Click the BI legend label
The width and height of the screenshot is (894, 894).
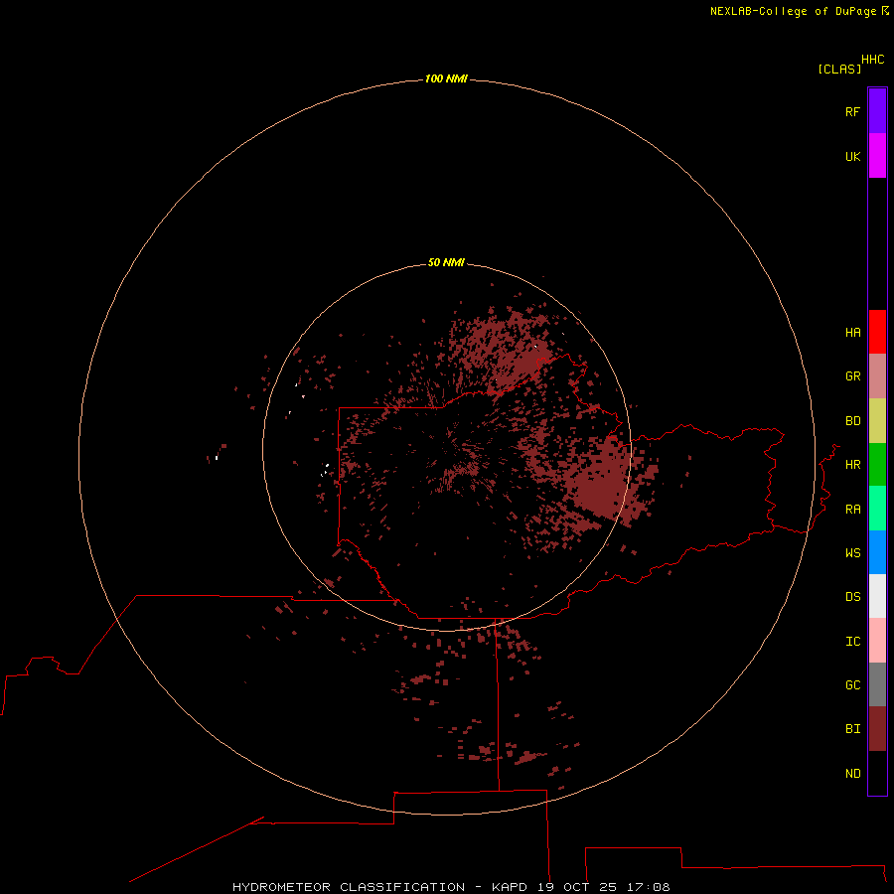tap(852, 728)
